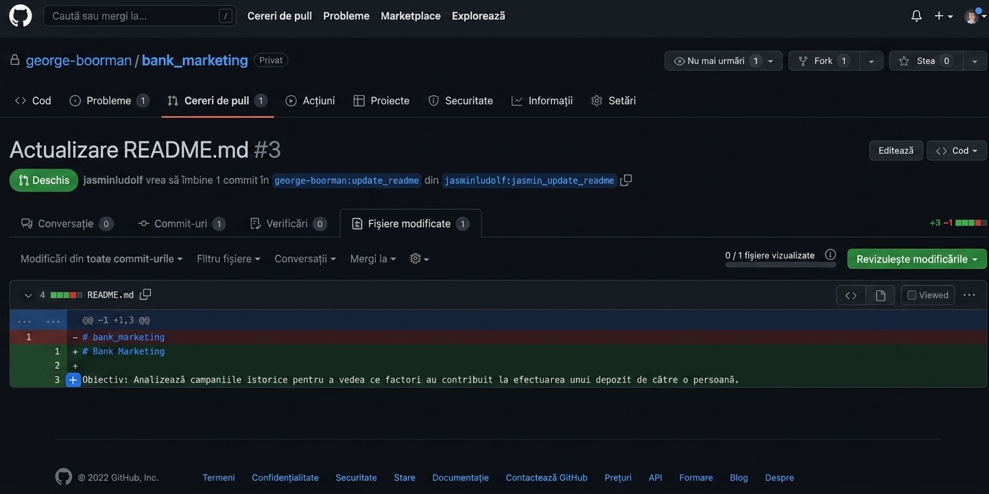Open bank_marketing repository link

pos(195,60)
